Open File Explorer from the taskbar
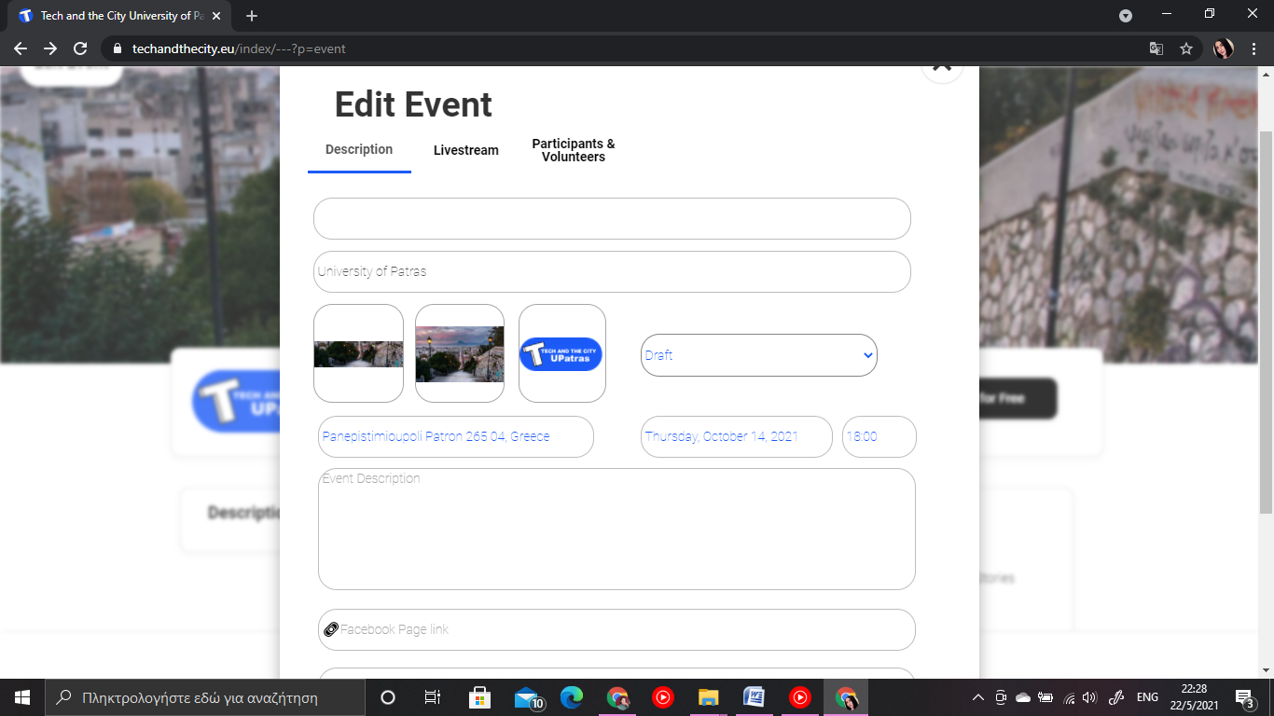 (709, 697)
